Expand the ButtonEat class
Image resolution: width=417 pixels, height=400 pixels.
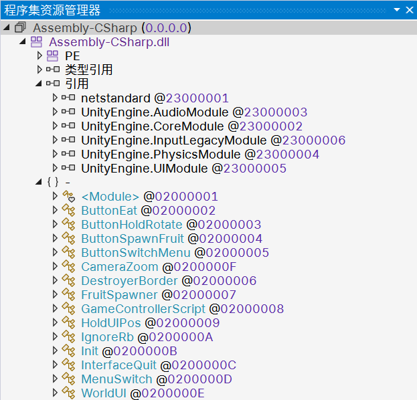point(55,210)
